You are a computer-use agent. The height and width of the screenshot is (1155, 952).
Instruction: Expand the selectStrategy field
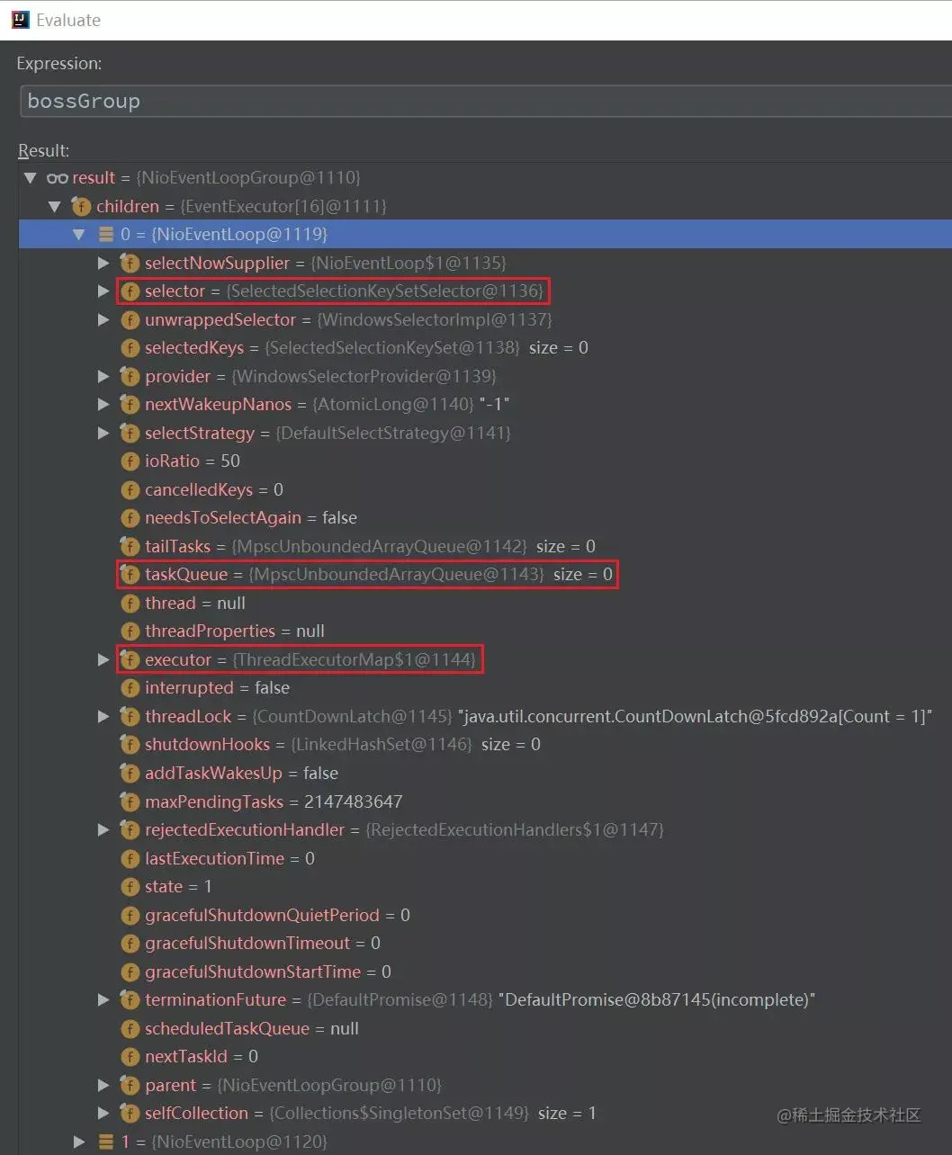pos(103,434)
